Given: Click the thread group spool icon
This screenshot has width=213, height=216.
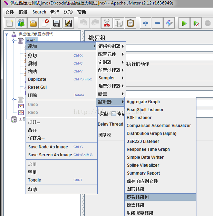Looking at the screenshot, I should pyautogui.click(x=21, y=41).
